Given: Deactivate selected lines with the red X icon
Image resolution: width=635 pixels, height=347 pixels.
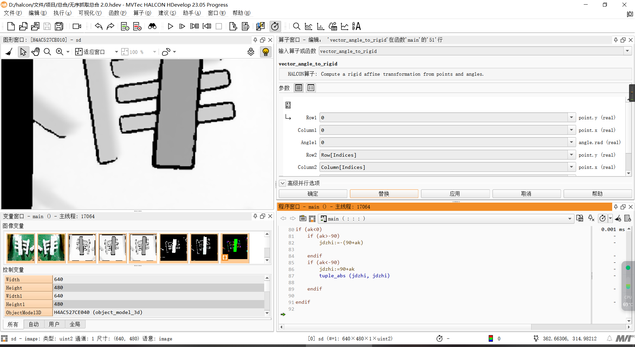Looking at the screenshot, I should coord(137,26).
